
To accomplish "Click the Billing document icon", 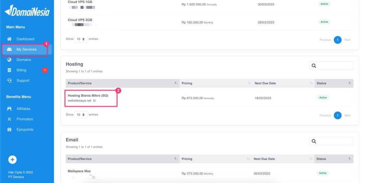I will tap(10, 70).
